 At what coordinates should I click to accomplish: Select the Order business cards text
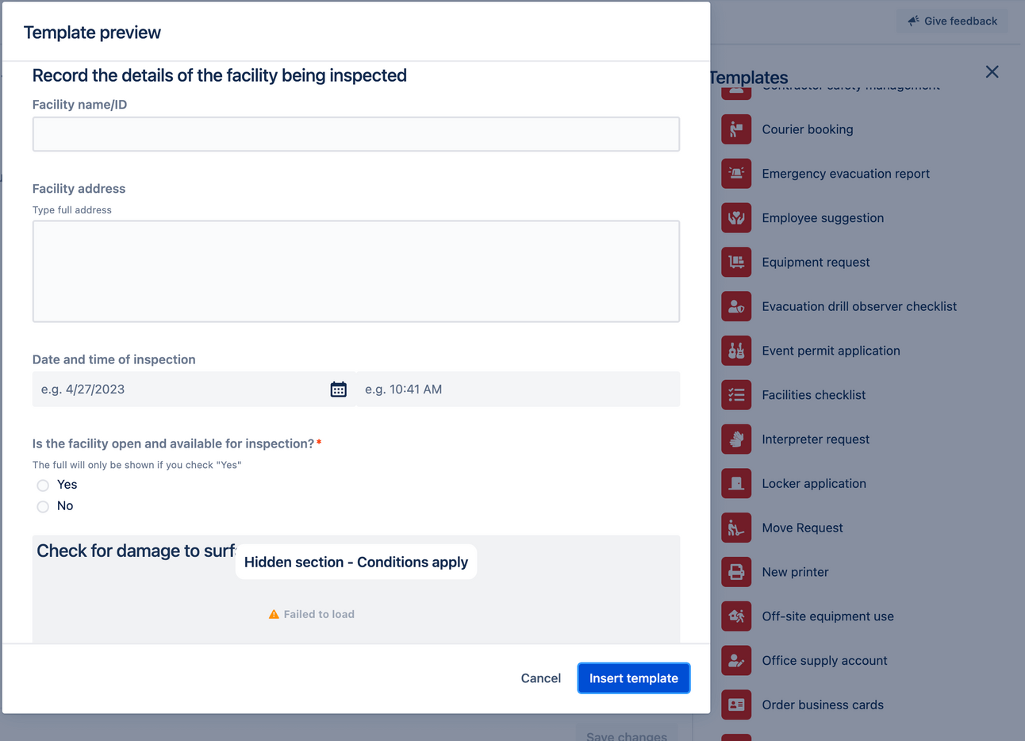(x=823, y=705)
